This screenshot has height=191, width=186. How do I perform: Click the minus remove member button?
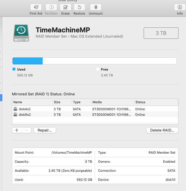(x=26, y=130)
